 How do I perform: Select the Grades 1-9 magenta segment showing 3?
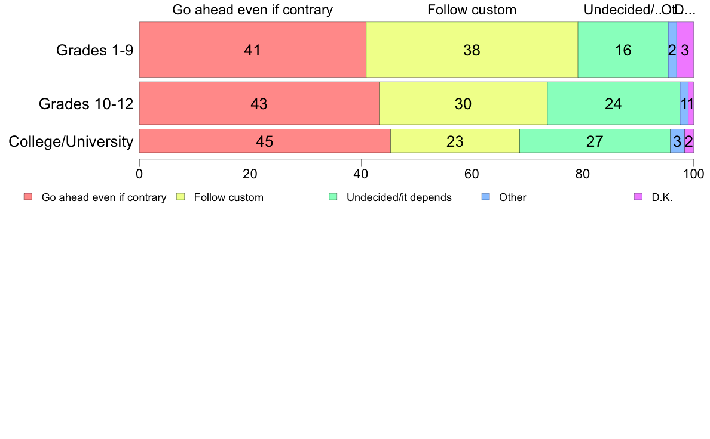pos(685,50)
